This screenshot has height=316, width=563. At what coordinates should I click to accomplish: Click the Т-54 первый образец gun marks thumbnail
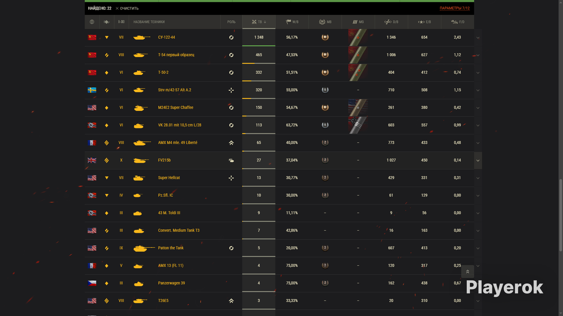(358, 55)
